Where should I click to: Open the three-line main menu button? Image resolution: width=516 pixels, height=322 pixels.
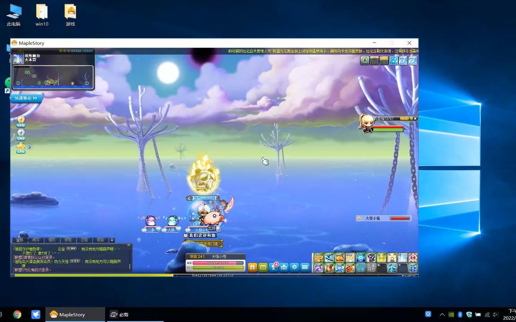click(x=305, y=267)
